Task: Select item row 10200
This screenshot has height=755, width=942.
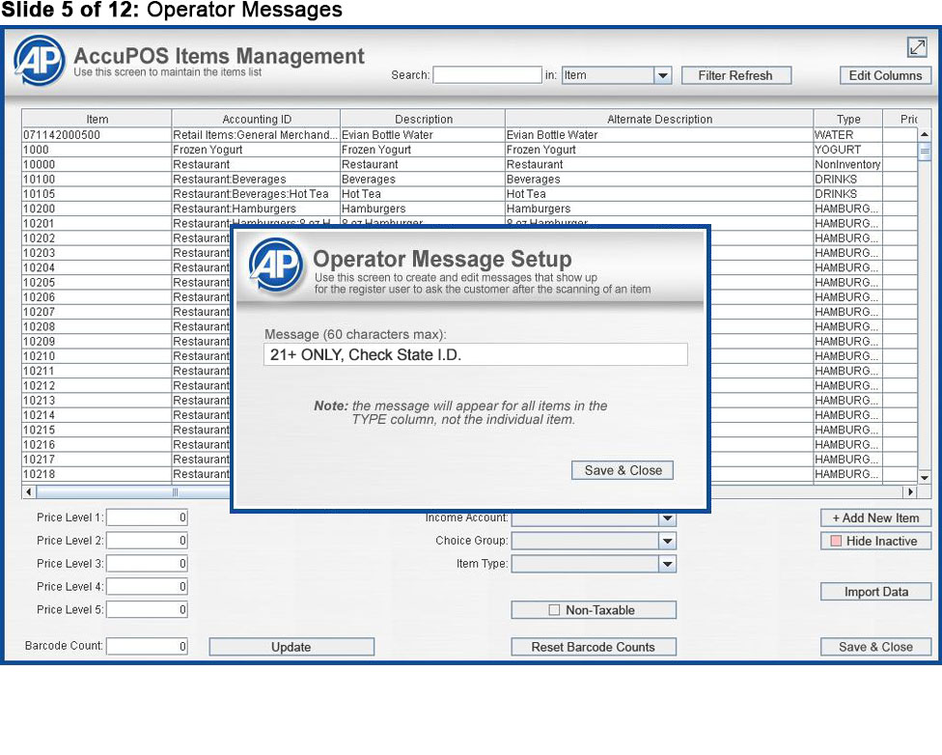Action: coord(470,209)
